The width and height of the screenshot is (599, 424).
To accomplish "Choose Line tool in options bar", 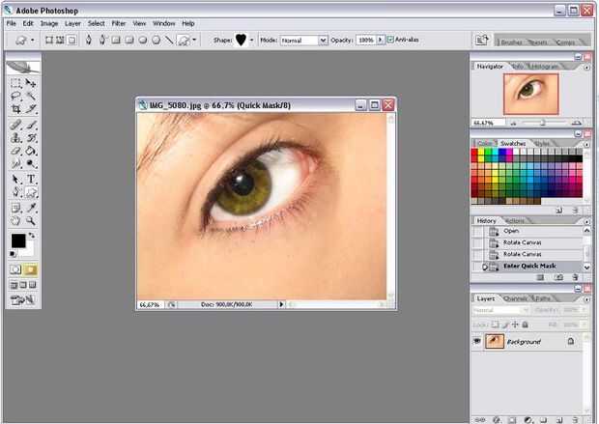I will click(169, 40).
